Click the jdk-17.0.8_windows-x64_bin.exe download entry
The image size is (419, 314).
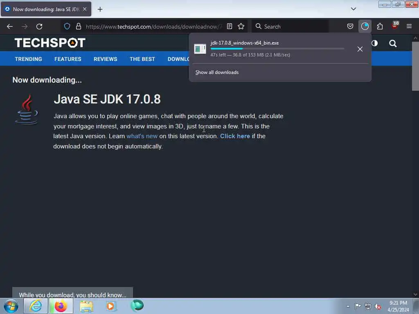[x=272, y=49]
